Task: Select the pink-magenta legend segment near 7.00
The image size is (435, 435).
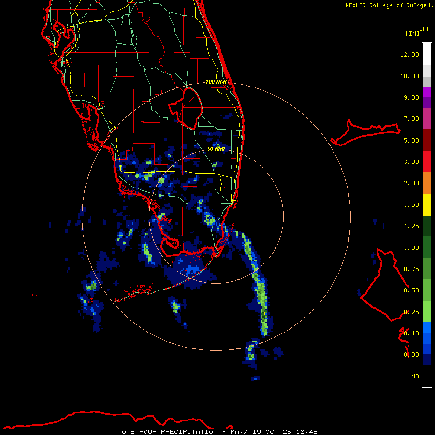Action: coord(427,118)
